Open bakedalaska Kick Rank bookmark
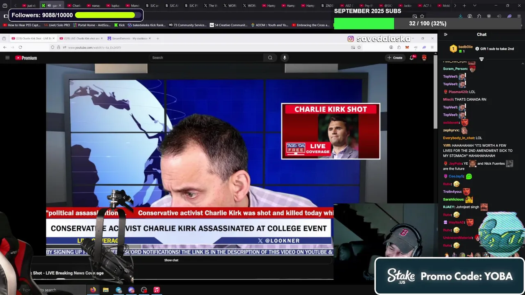Viewport: 525px width, 295px height. coord(146,25)
